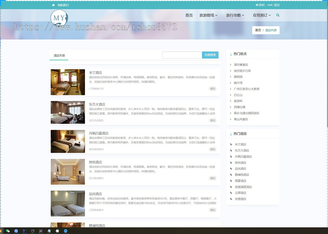
Task: Click the 首页 breadcrumb link
Action: coord(258,30)
